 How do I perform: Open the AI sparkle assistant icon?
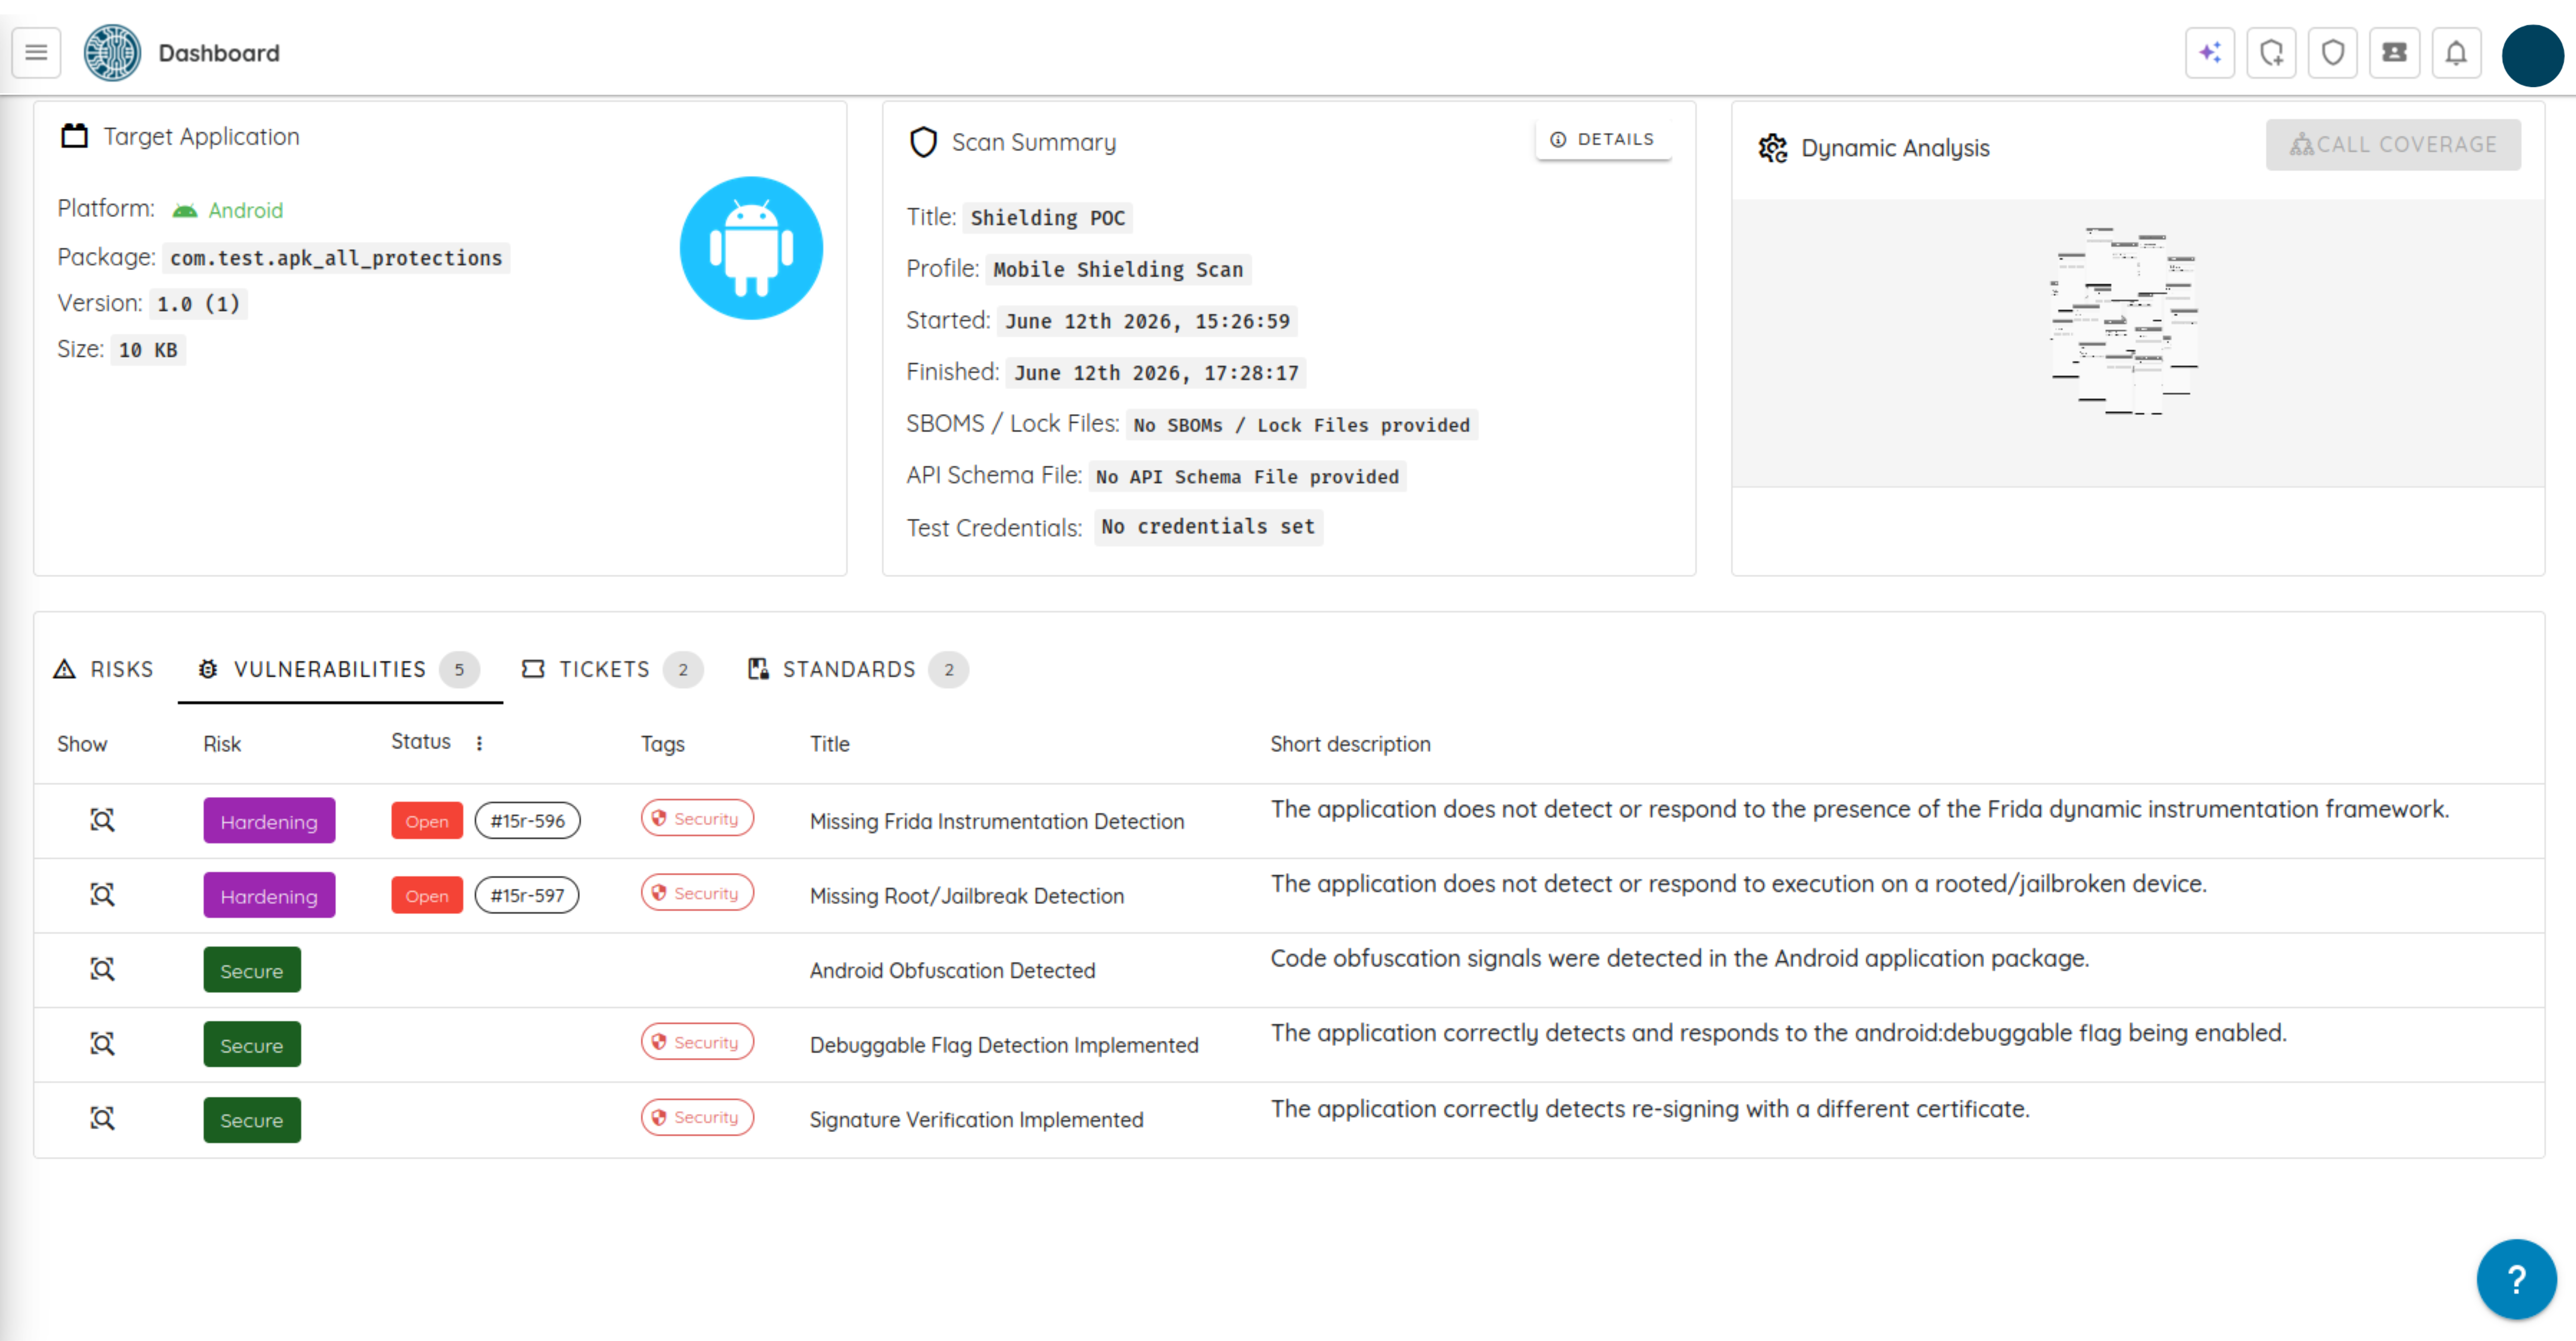pyautogui.click(x=2210, y=52)
